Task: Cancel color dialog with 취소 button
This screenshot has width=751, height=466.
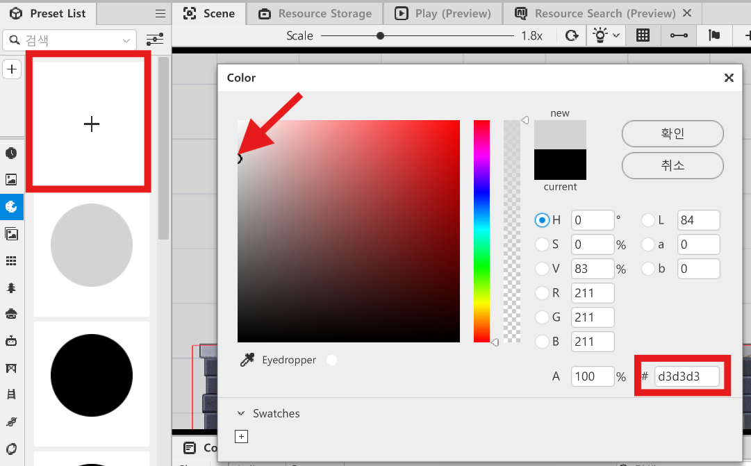Action: click(672, 166)
